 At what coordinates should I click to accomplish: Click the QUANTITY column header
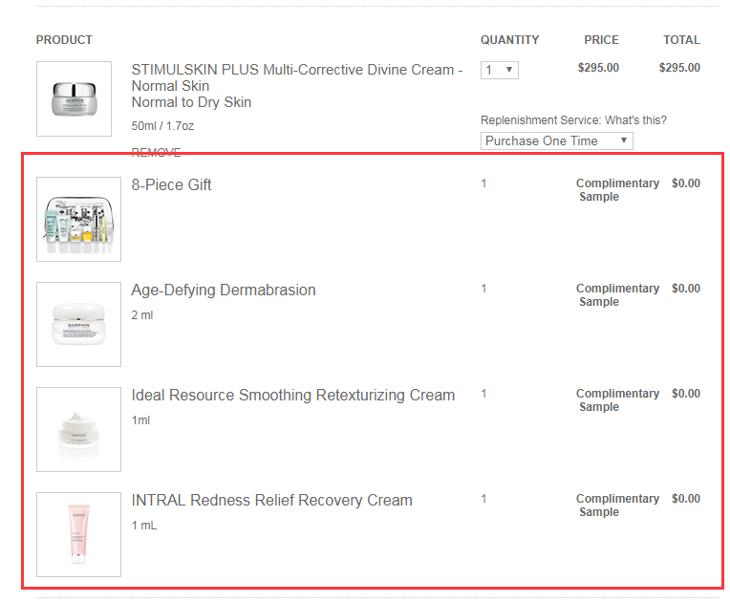(x=509, y=40)
